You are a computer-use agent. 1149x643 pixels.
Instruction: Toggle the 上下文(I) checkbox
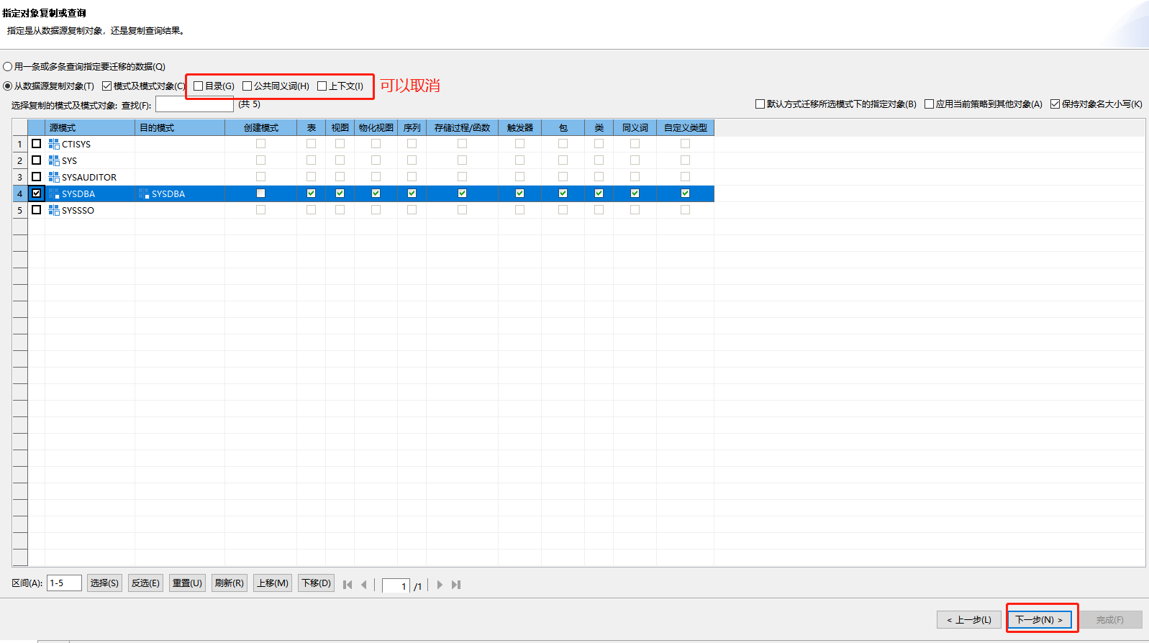click(x=322, y=86)
